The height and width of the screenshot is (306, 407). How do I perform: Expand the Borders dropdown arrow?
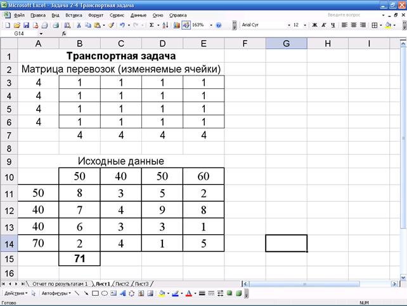click(381, 25)
